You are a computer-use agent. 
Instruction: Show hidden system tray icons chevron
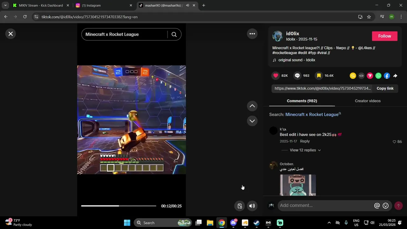329,223
